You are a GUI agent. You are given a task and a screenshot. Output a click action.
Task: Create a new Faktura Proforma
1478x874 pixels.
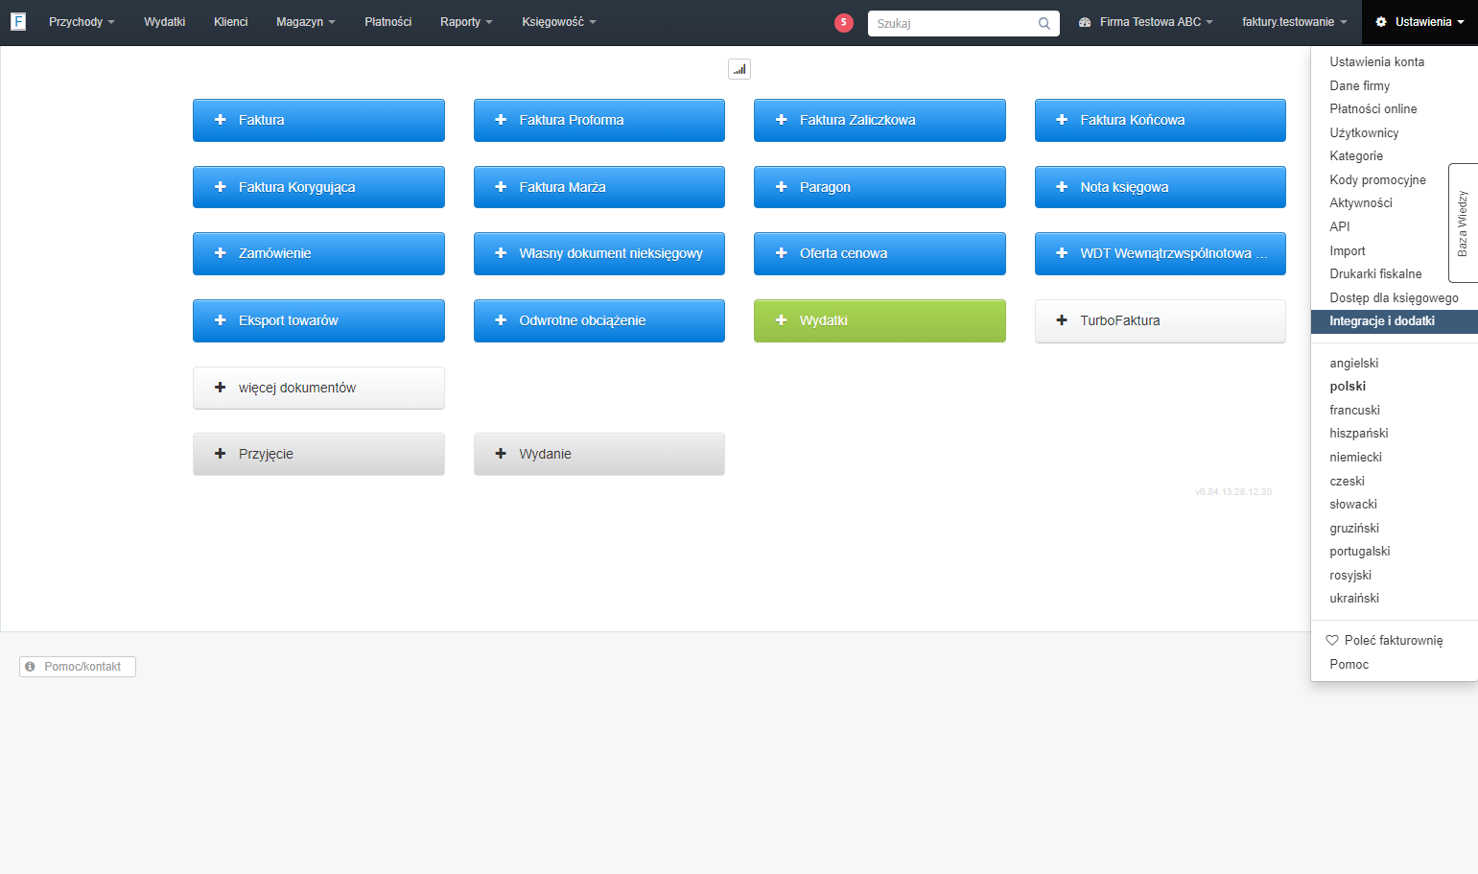[x=599, y=120]
